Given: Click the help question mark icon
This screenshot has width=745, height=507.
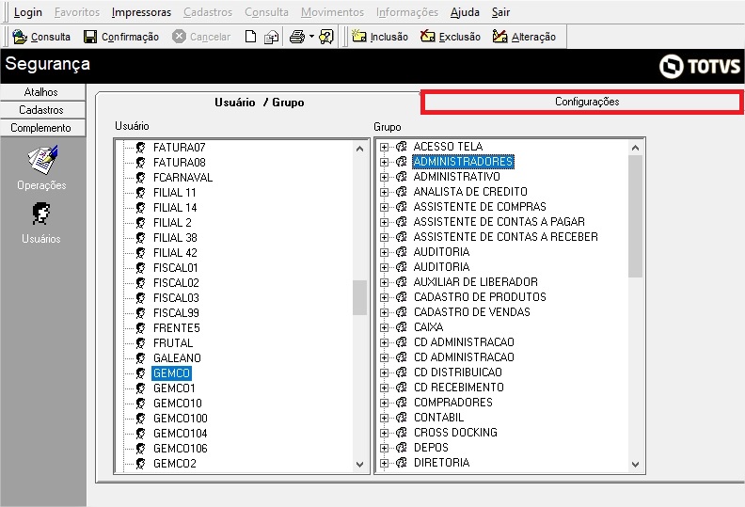Looking at the screenshot, I should [x=326, y=37].
